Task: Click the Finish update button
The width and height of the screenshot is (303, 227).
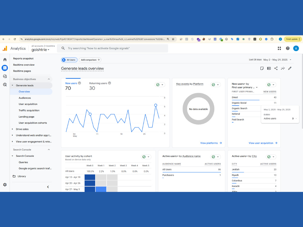Action: tap(293, 39)
